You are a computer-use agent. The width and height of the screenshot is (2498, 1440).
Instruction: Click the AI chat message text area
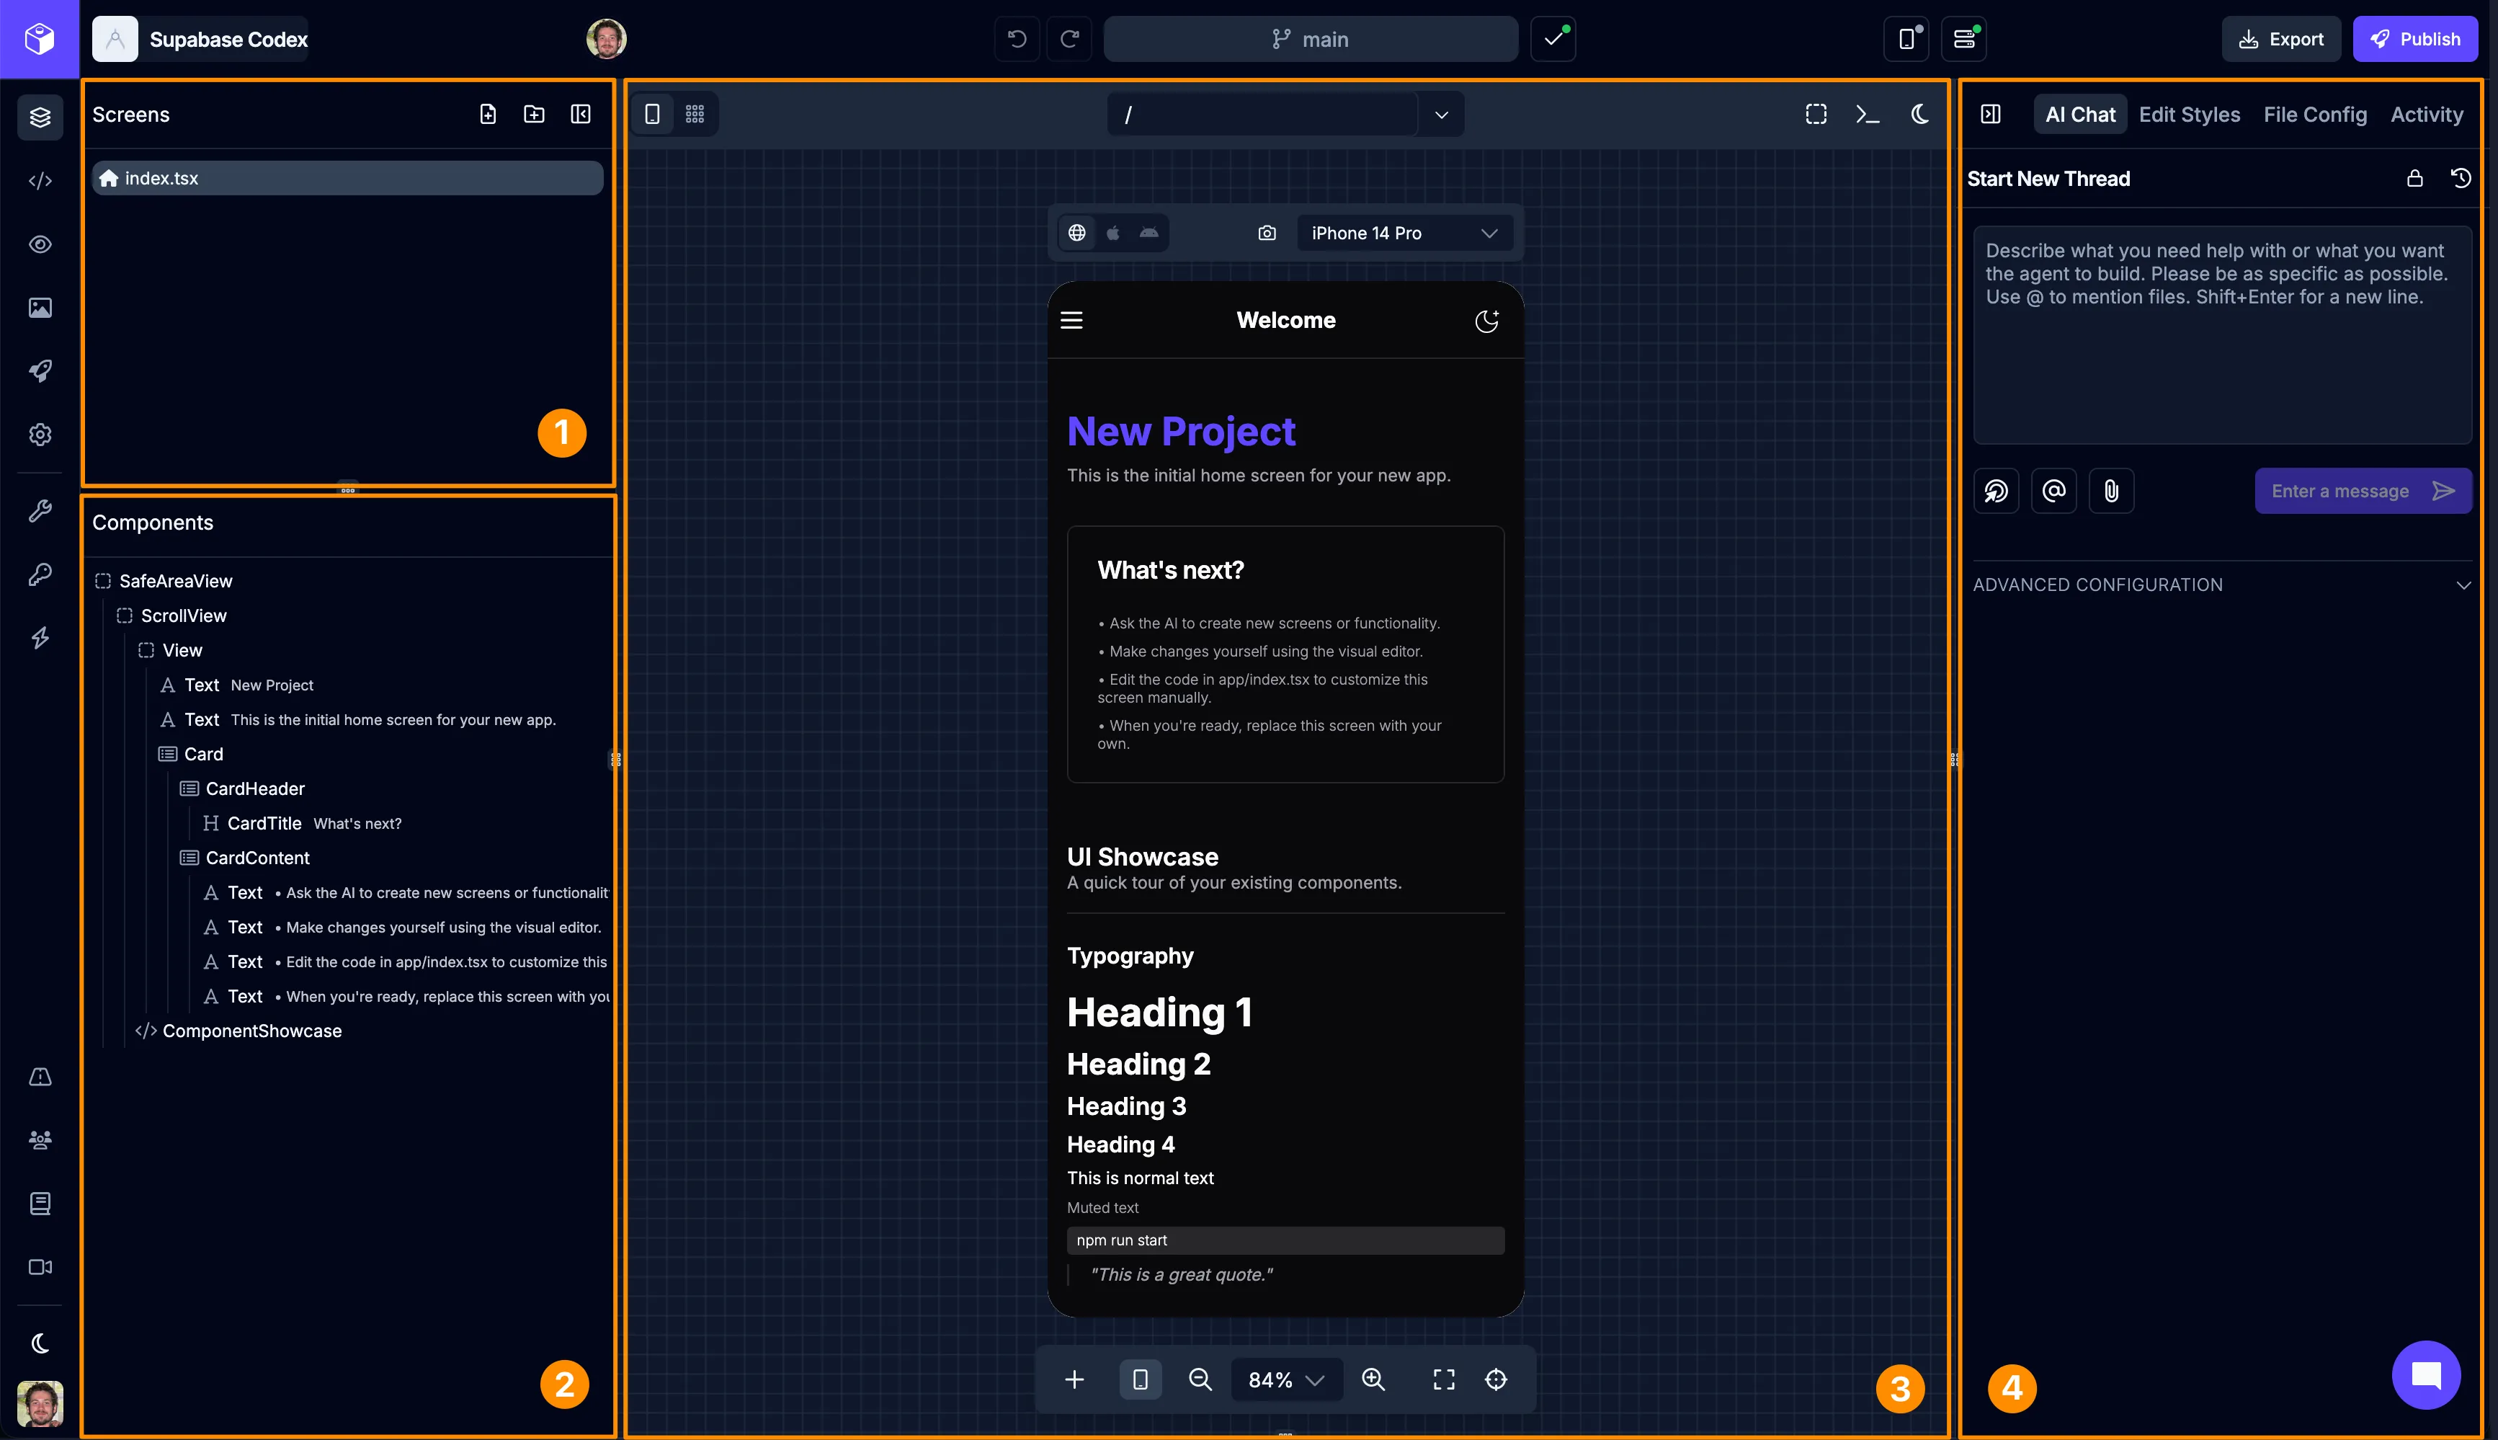[x=2221, y=337]
